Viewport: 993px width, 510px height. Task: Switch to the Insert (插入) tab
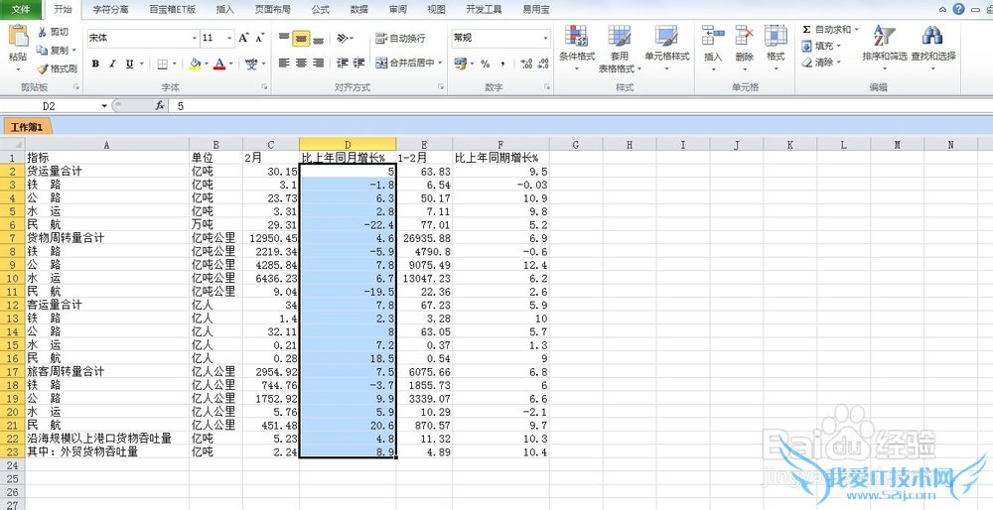[224, 10]
